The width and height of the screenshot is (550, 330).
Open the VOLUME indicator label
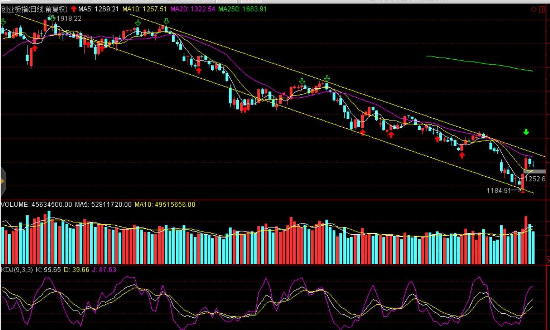click(x=36, y=205)
